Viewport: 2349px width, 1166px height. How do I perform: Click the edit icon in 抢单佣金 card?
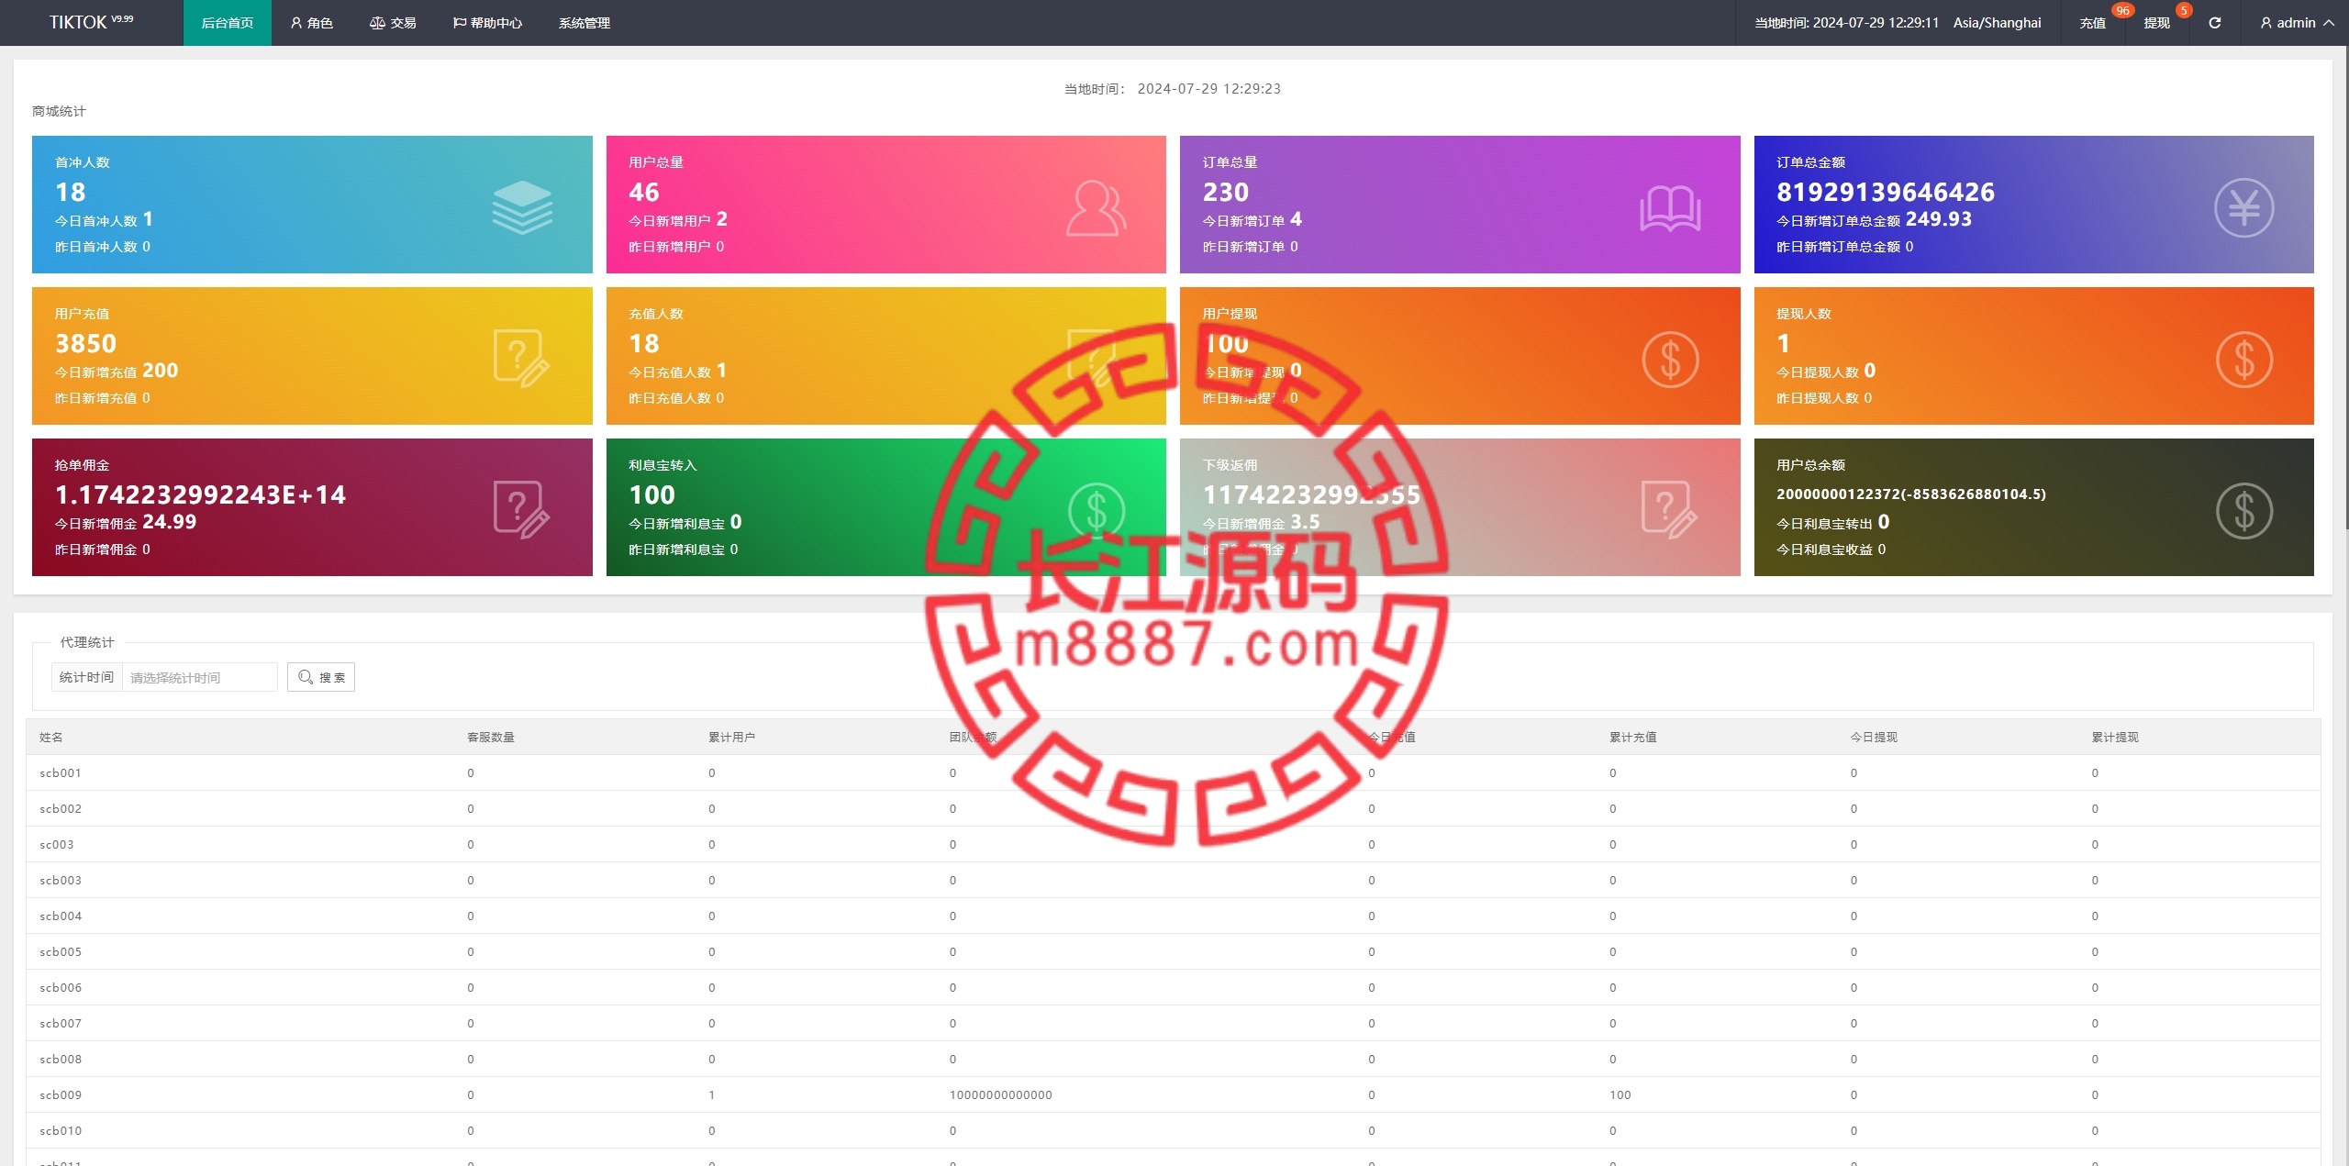point(521,509)
